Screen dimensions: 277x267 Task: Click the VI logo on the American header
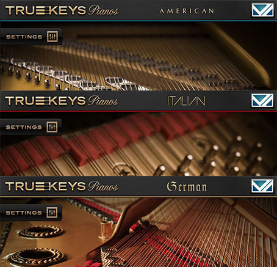pos(262,10)
